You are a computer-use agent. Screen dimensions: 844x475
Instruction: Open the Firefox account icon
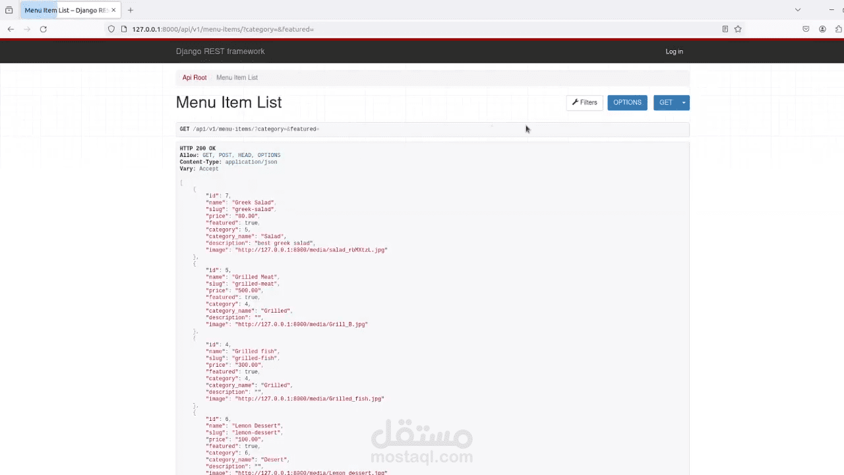coord(822,29)
